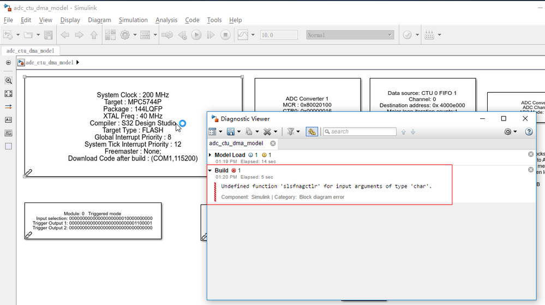Screen dimensions: 545x305
Task: Click the Fit to View palette icon
Action: [x=8, y=93]
